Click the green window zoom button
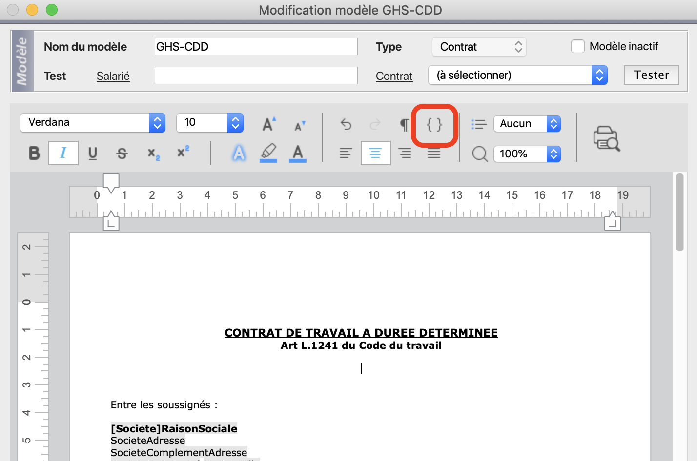Viewport: 697px width, 461px height. click(x=51, y=10)
